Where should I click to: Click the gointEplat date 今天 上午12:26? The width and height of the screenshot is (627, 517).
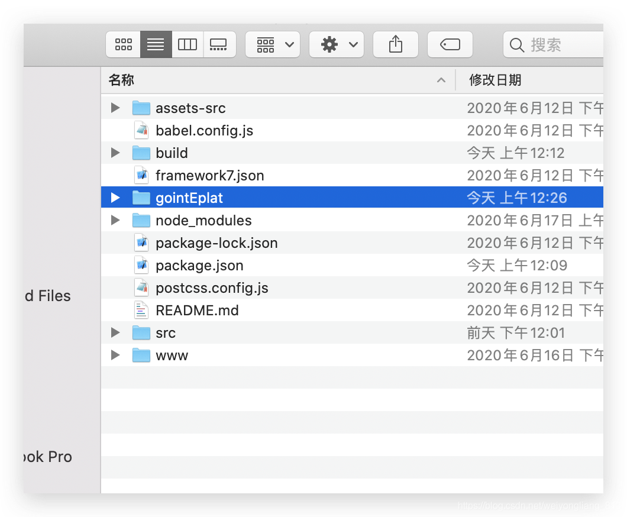click(517, 198)
